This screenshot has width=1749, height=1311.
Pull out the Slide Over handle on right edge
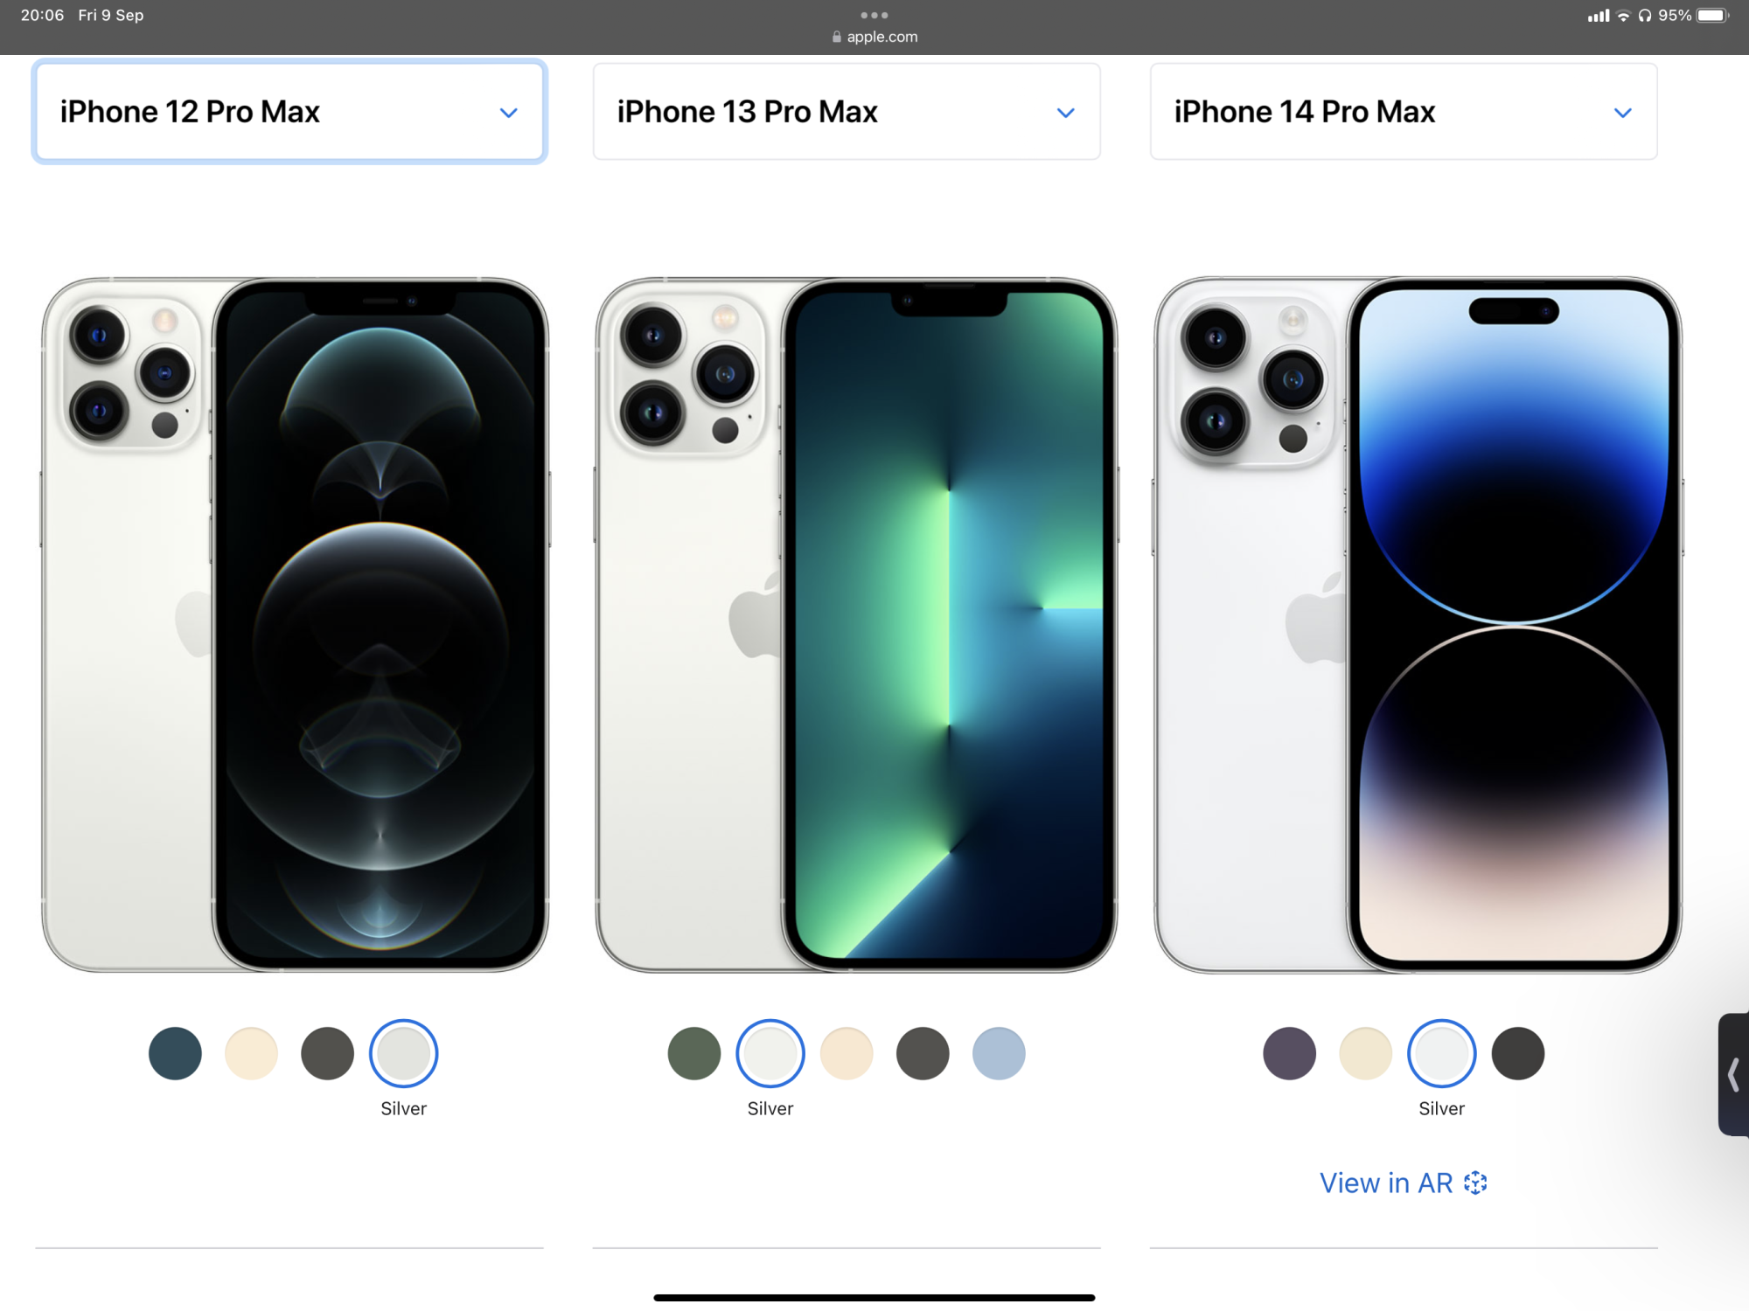1733,1074
